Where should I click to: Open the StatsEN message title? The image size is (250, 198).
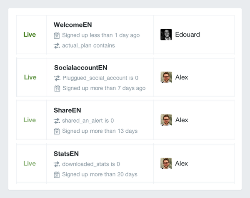click(66, 154)
